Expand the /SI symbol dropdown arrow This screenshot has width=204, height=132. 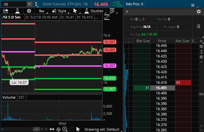(29, 4)
